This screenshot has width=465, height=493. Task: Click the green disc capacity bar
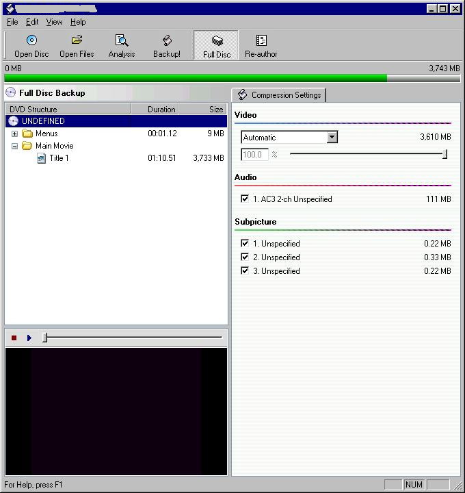point(232,78)
